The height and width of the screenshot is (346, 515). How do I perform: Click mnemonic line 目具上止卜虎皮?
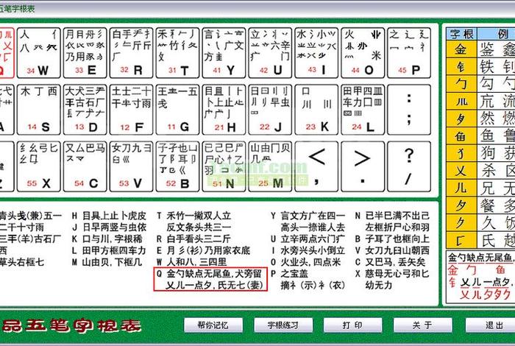point(114,216)
